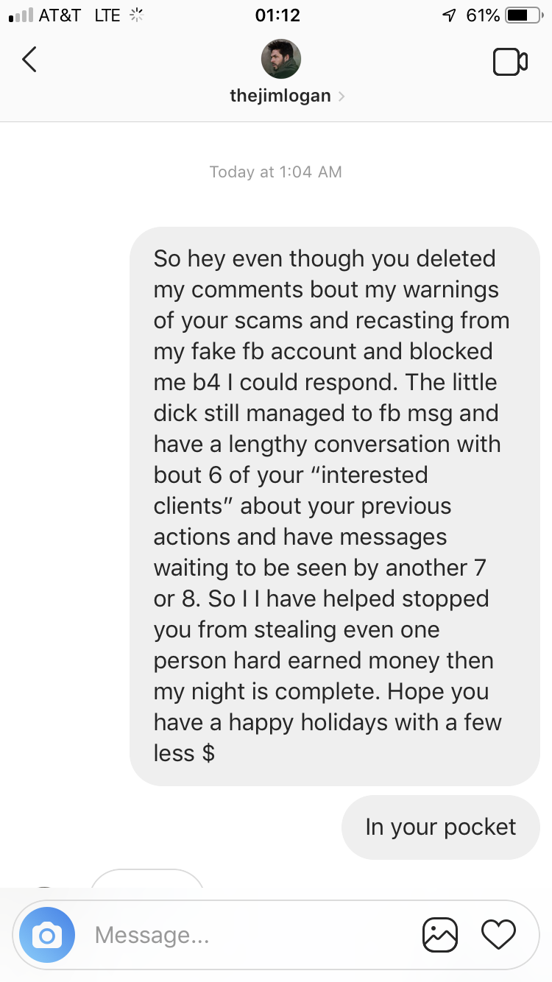This screenshot has height=982, width=552.
Task: Tap the 01:12 clock in status bar
Action: pos(277,15)
